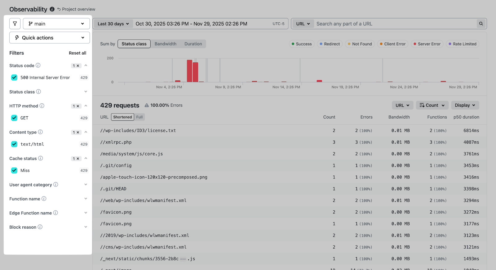
Task: Click the Count column header
Action: (329, 117)
